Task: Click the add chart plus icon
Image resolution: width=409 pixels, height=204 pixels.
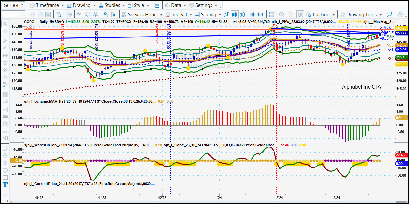Action: click(x=390, y=15)
